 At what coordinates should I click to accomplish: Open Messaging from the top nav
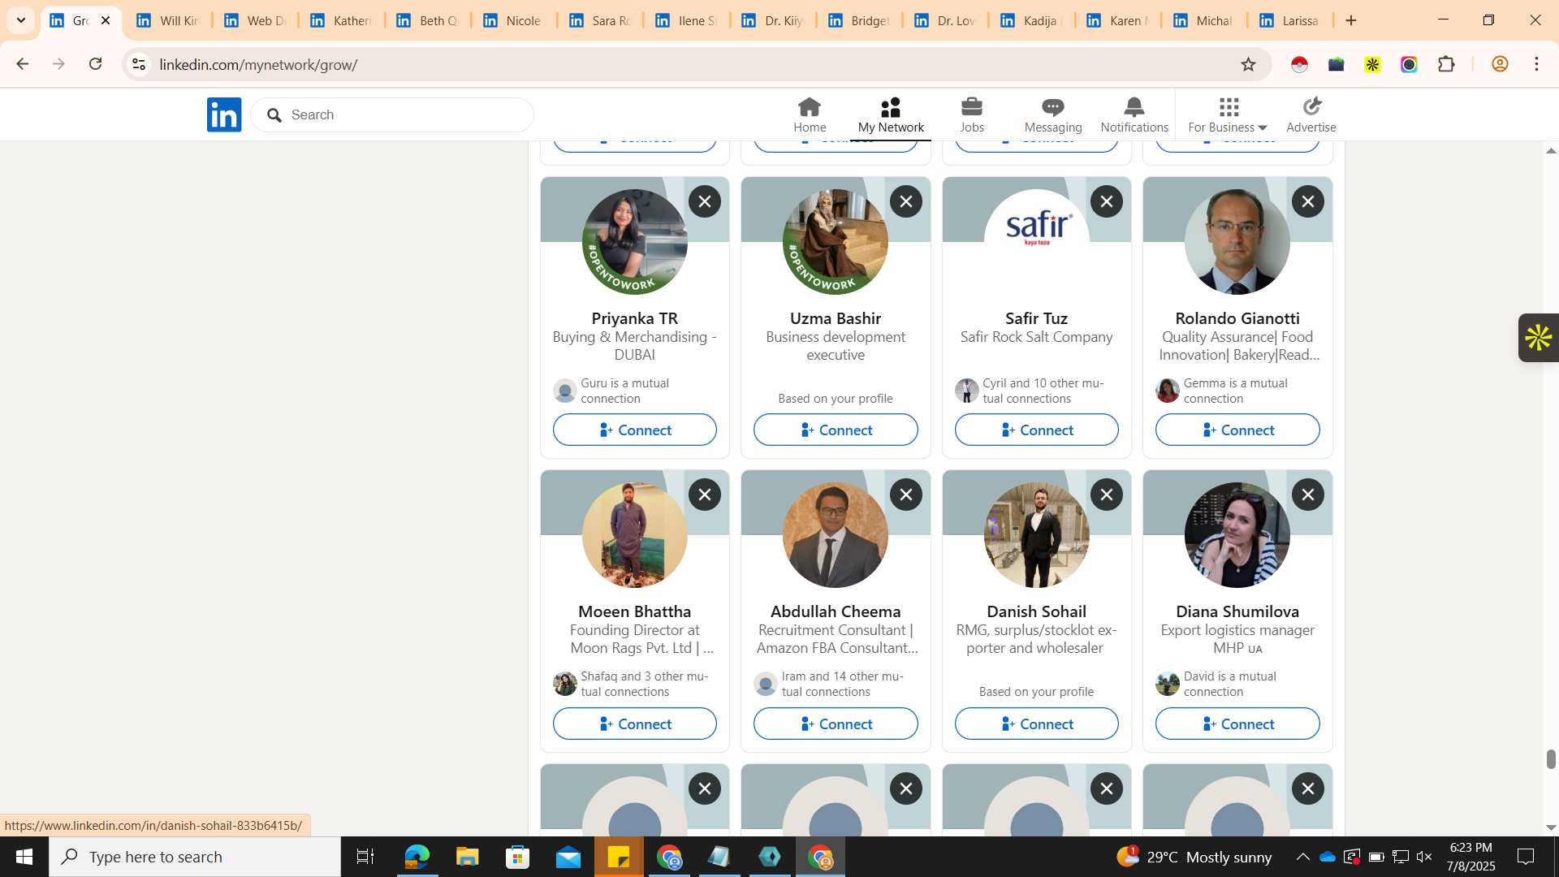(x=1053, y=114)
